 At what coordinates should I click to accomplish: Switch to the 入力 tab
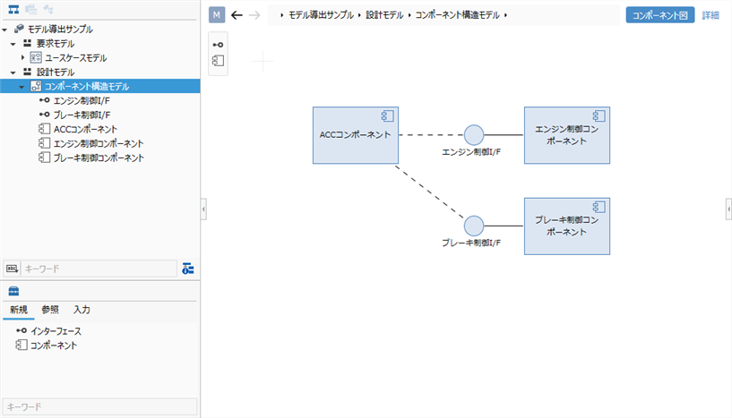tap(82, 310)
